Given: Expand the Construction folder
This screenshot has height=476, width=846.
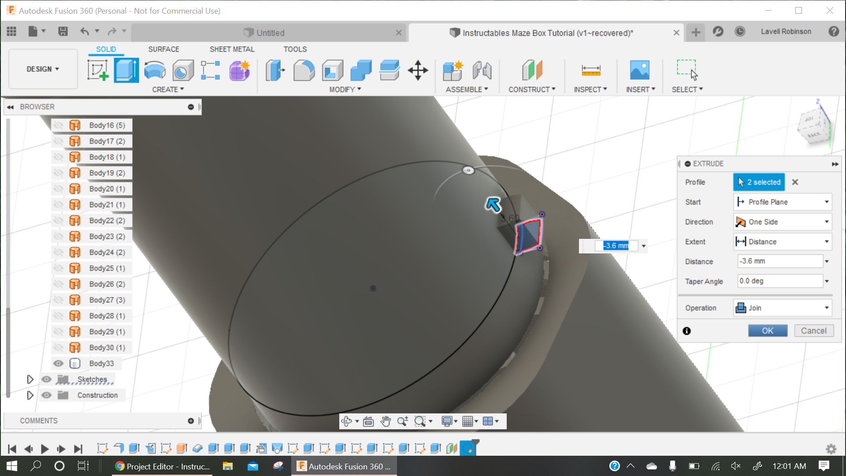Looking at the screenshot, I should pos(30,395).
